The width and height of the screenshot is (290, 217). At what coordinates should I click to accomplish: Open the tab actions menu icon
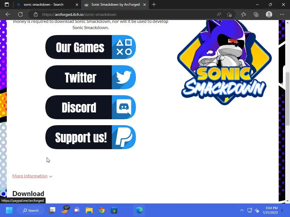7,5
